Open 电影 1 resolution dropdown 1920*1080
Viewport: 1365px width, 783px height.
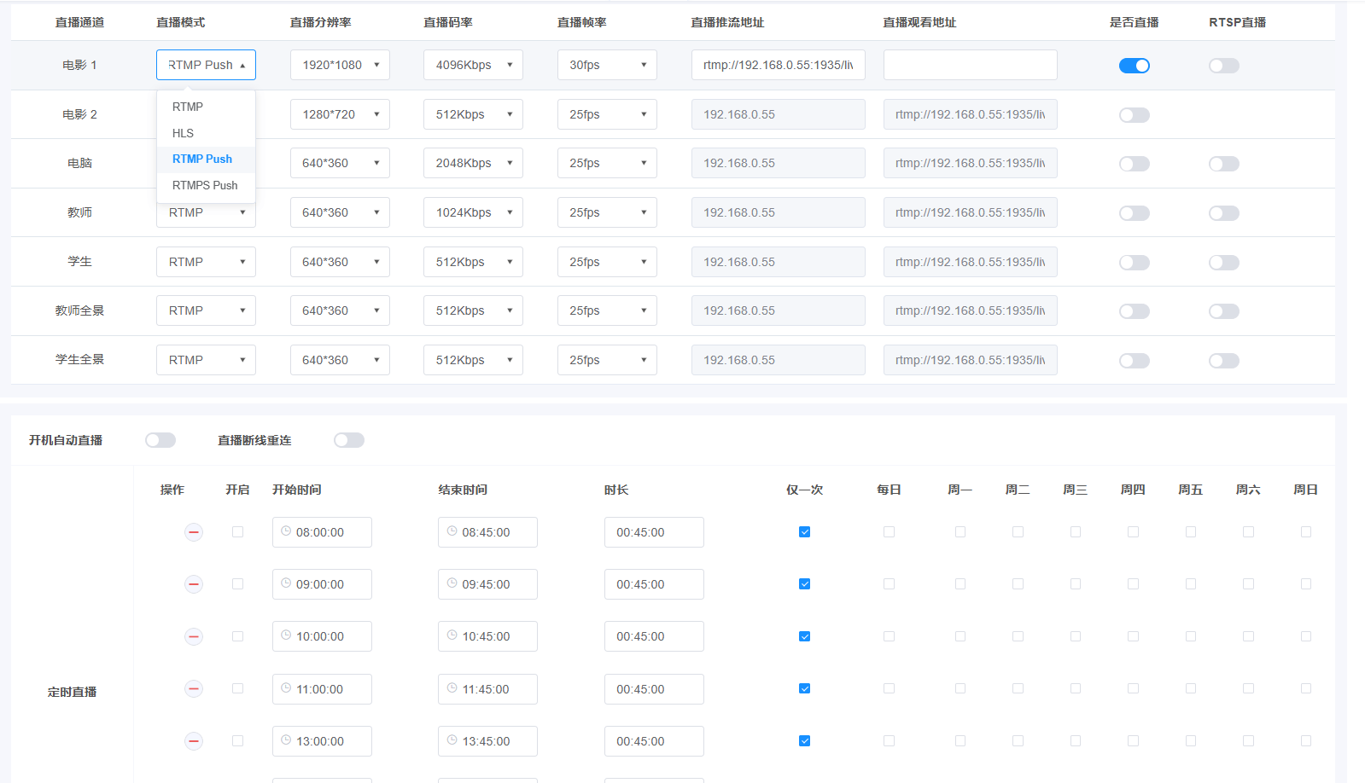[x=340, y=65]
